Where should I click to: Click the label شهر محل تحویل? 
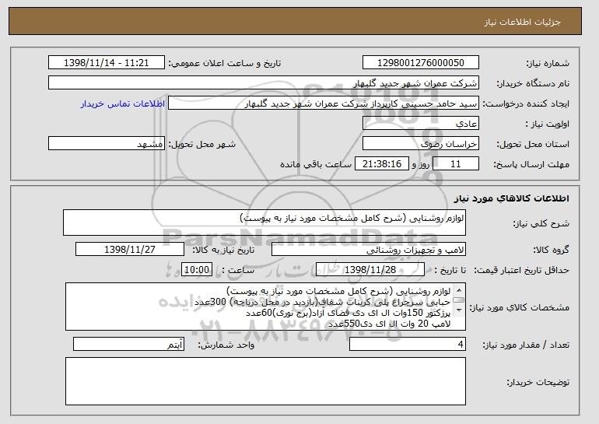click(202, 145)
